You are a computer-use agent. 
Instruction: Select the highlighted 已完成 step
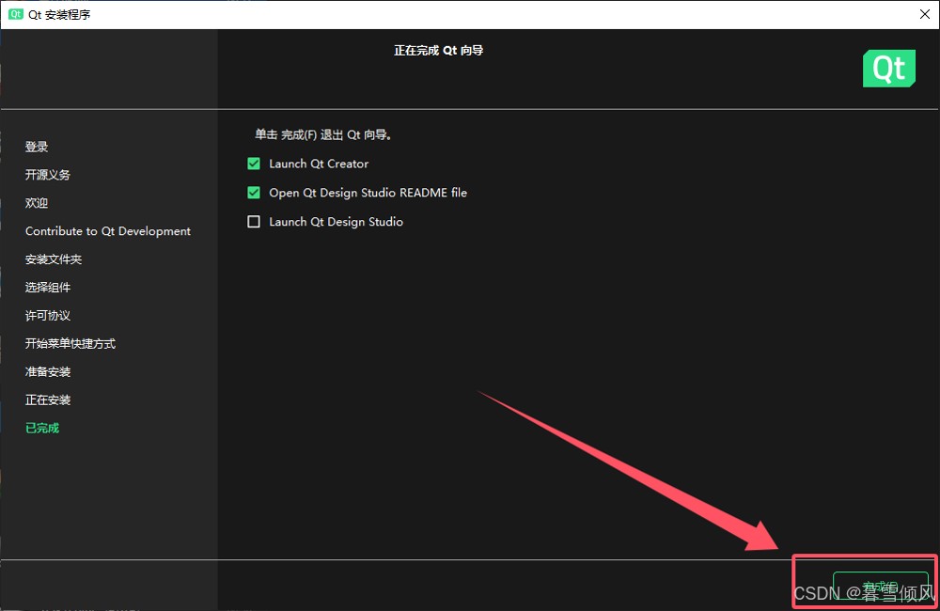42,428
